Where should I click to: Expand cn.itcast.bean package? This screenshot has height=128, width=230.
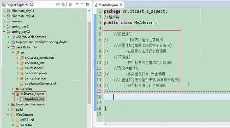point(17,68)
